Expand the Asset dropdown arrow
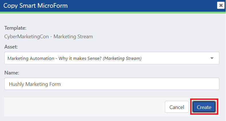The height and width of the screenshot is (121, 226). coord(212,58)
